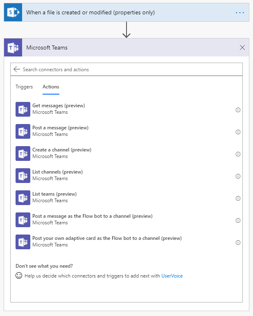Click the back arrow in the search box

coord(17,69)
